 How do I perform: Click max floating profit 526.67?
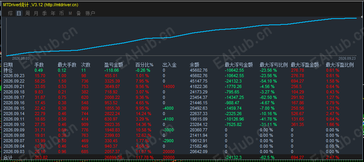[x=297, y=114]
